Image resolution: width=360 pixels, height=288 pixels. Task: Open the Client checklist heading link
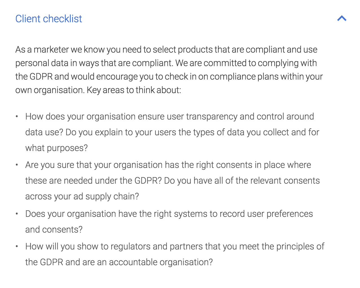pyautogui.click(x=48, y=19)
